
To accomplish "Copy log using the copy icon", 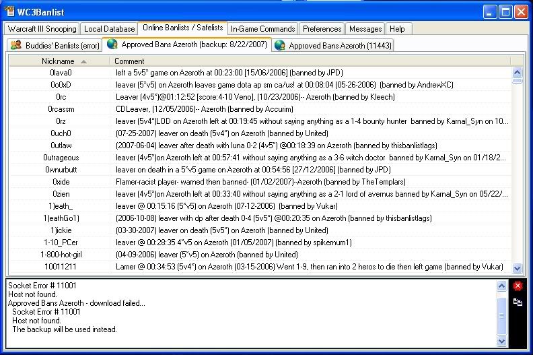I will pos(518,302).
